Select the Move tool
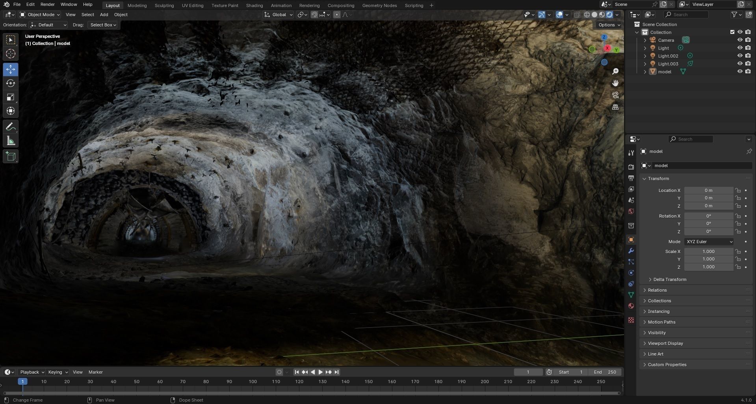Screen dimensions: 756x404 [11, 69]
